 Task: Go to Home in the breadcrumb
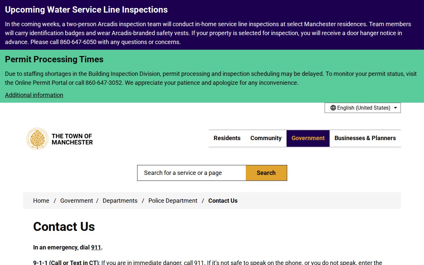41,201
